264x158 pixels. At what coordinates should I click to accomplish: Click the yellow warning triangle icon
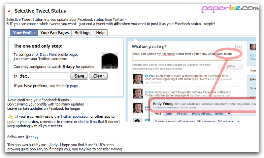[10, 117]
